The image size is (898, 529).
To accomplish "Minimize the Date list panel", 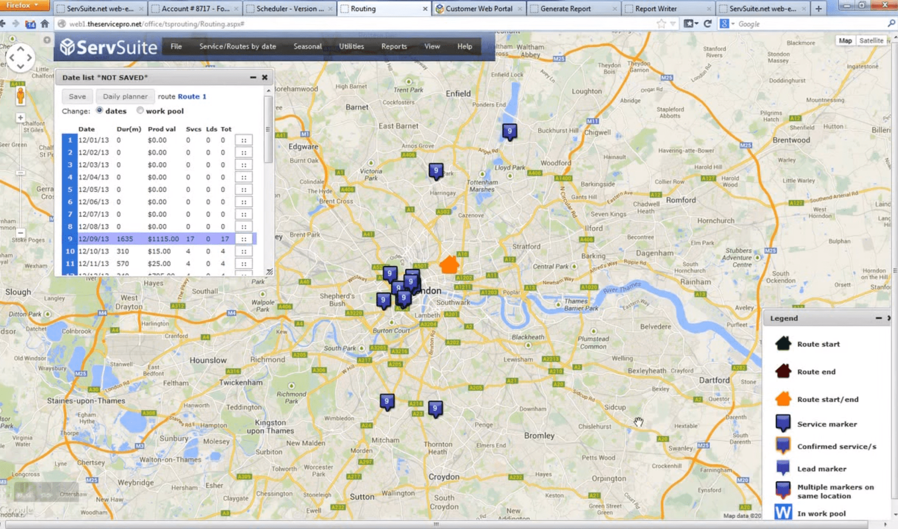I will pos(253,77).
